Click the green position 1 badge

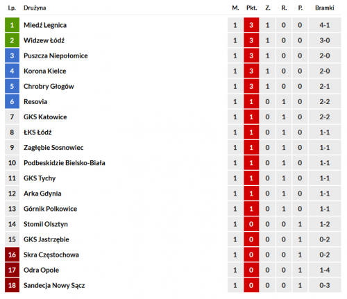tap(12, 25)
